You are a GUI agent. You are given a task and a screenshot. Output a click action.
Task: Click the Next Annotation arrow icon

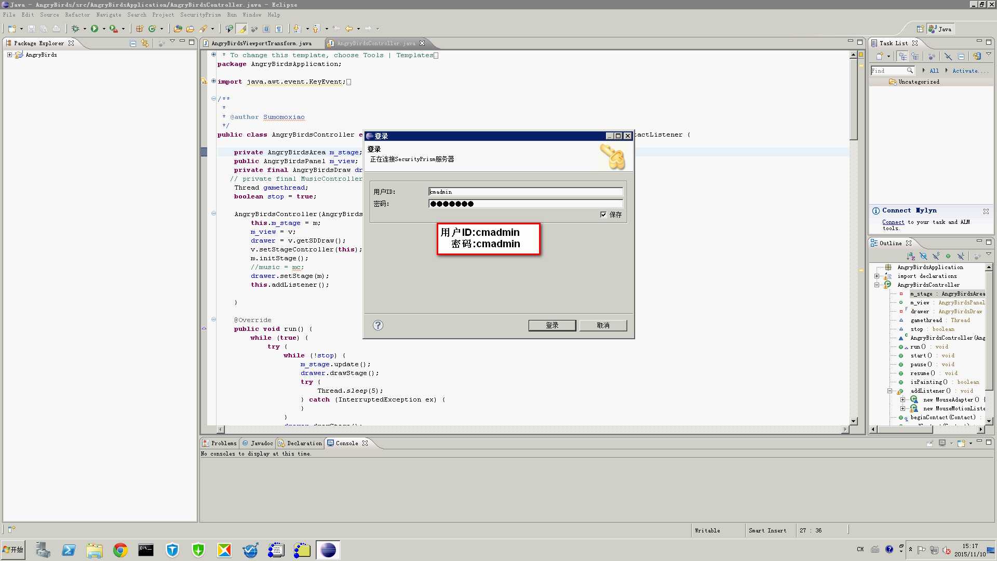tap(297, 29)
